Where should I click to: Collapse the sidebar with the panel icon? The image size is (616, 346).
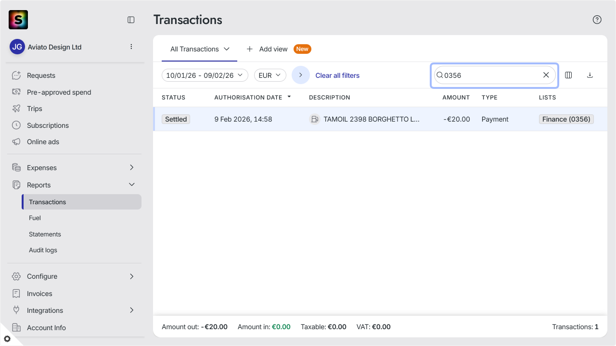pyautogui.click(x=131, y=20)
